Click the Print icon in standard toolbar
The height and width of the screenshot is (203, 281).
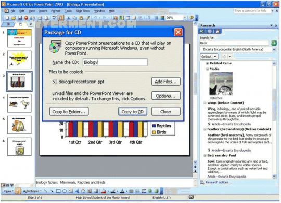coord(40,18)
